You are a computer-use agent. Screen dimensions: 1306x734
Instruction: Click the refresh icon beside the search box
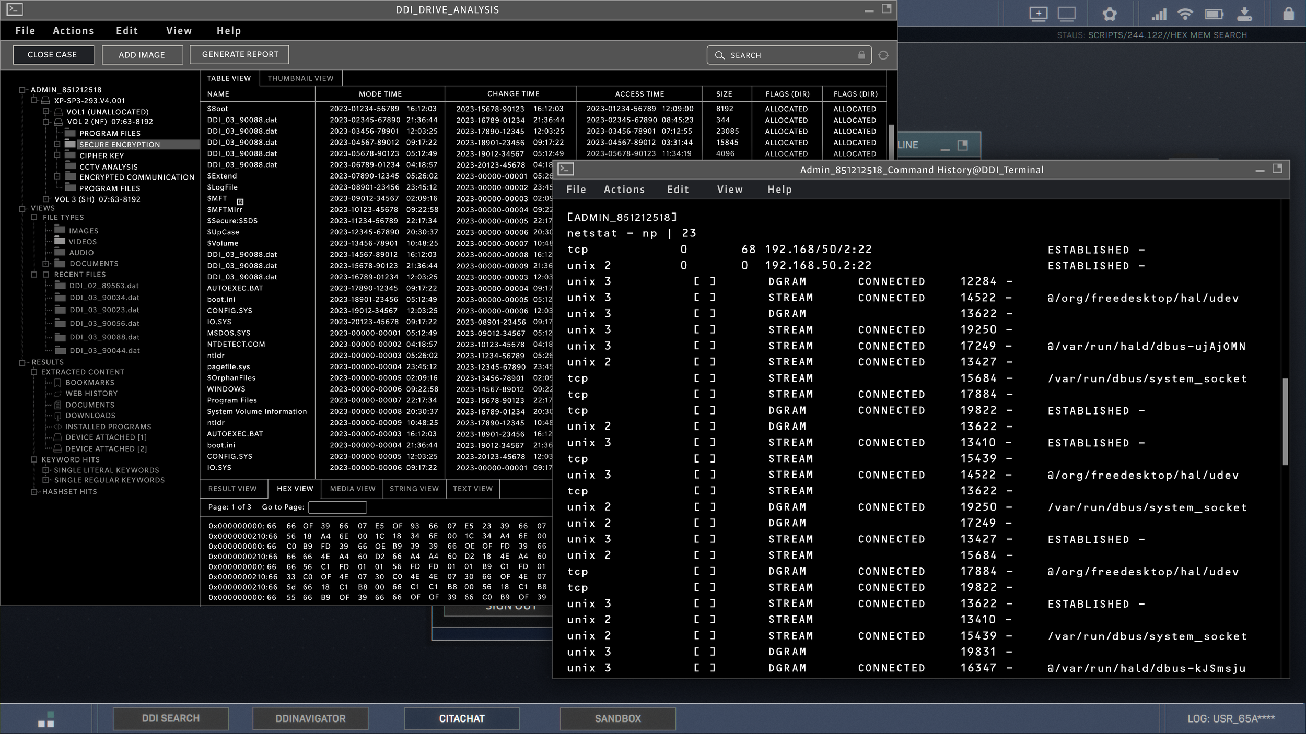pyautogui.click(x=883, y=55)
